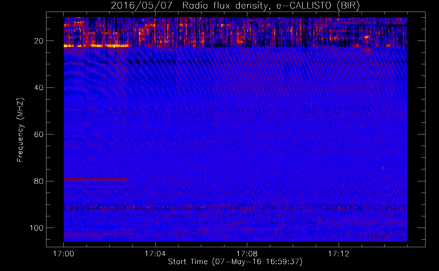This screenshot has width=439, height=271.
Task: Click the 17:04 time tick label
Action: coord(155,254)
